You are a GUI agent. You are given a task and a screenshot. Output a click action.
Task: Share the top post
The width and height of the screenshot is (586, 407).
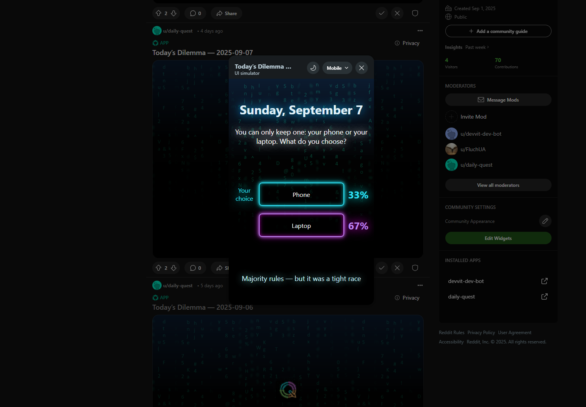[227, 13]
